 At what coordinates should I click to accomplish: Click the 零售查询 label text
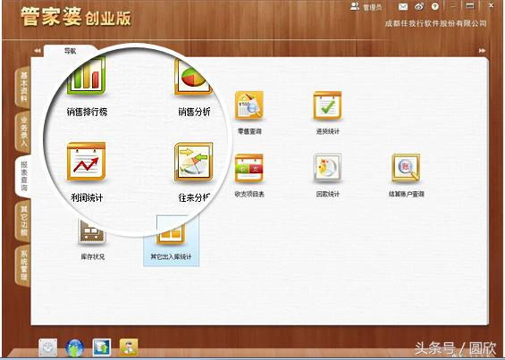coord(249,131)
